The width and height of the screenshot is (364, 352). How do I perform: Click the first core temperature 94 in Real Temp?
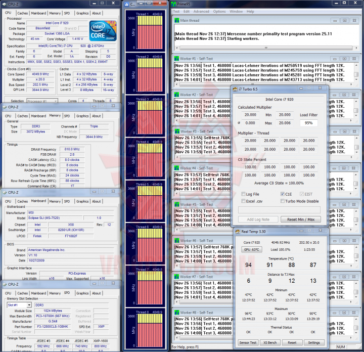[x=248, y=265]
